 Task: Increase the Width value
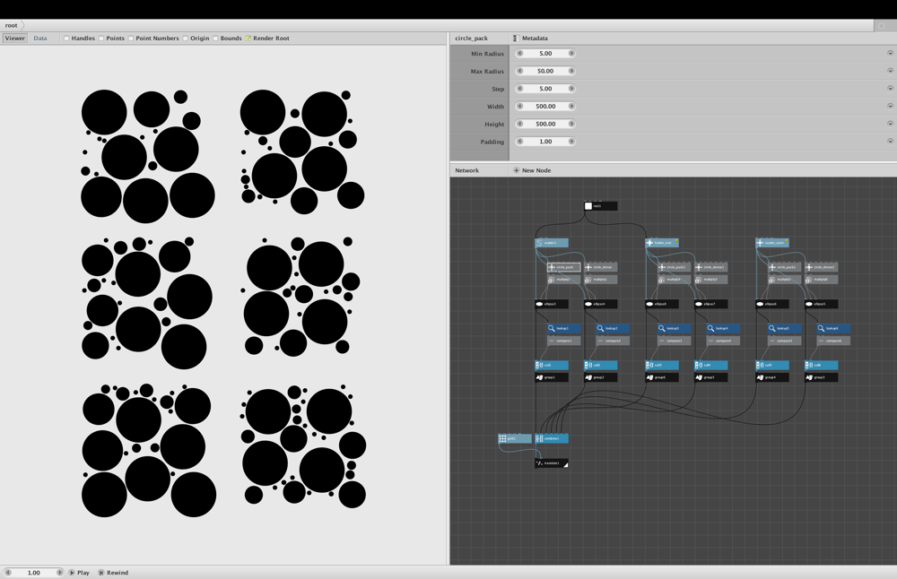tap(570, 107)
